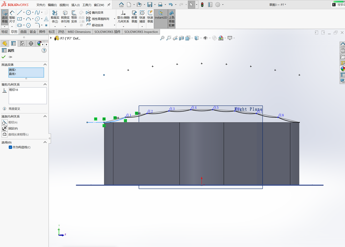Open the Appearances color ball in task pane
The image size is (345, 247).
(x=343, y=69)
